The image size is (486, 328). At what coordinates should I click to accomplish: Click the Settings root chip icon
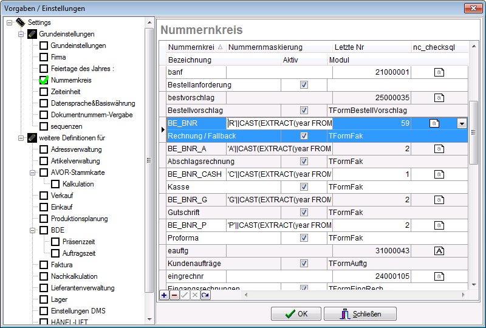pyautogui.click(x=21, y=22)
